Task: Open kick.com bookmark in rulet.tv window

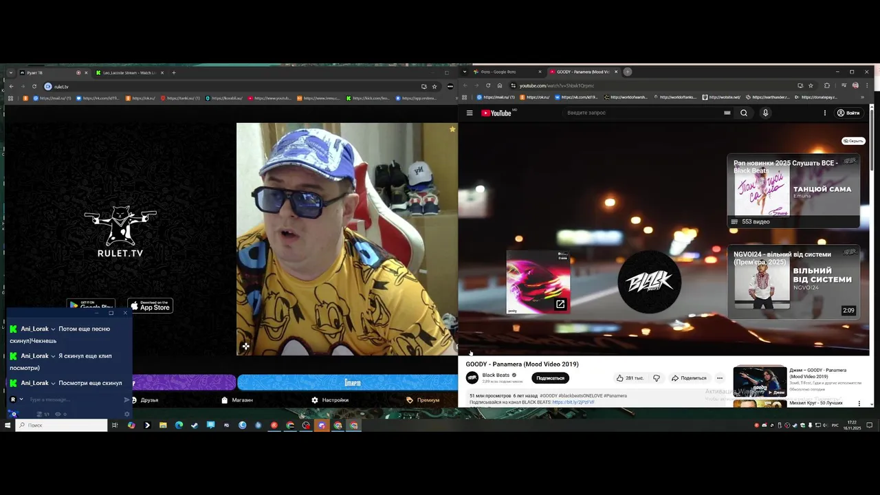Action: [368, 98]
